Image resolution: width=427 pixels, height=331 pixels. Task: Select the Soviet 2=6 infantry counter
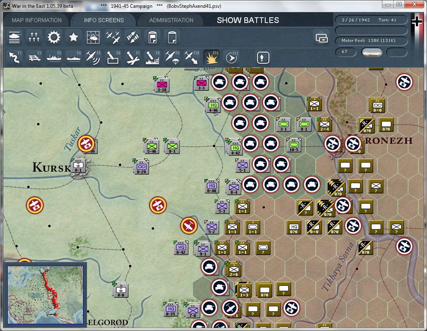[x=234, y=269]
